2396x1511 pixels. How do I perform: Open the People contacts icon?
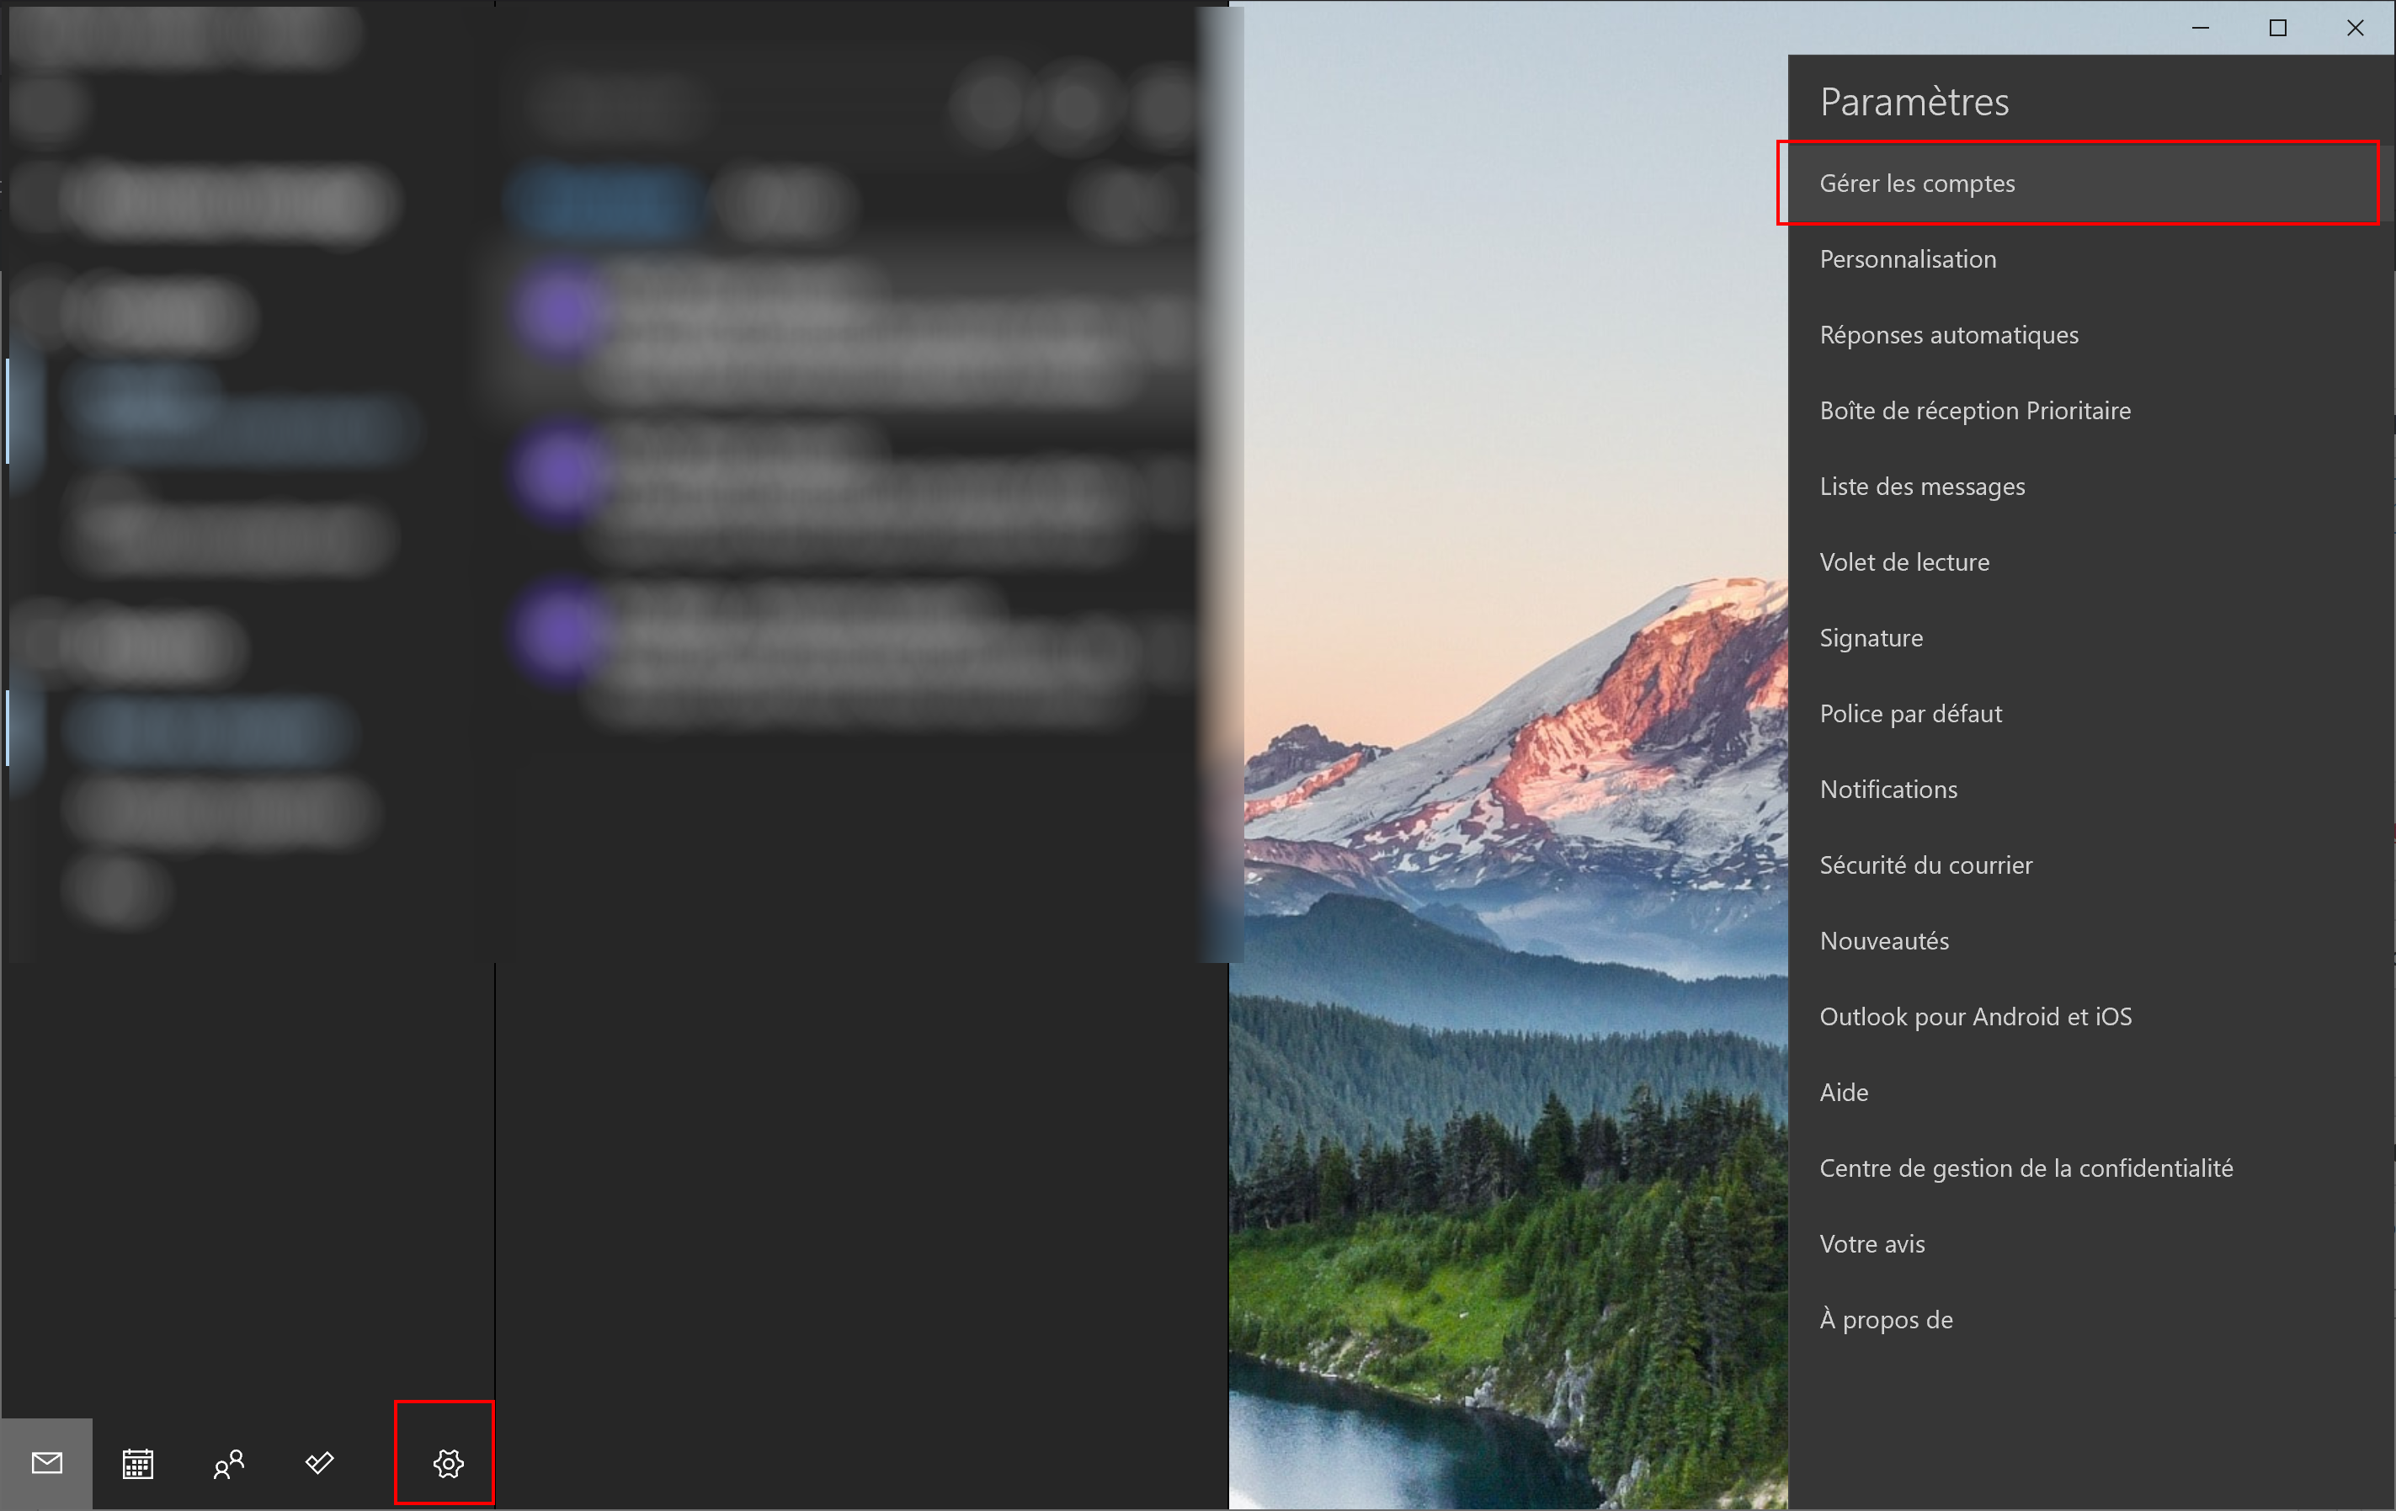pos(229,1463)
